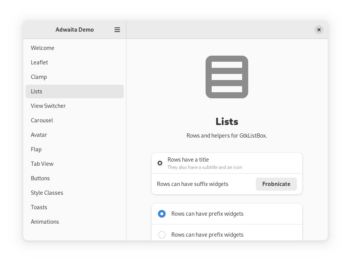Click the gear icon beside 'Rows have a title'
Image resolution: width=351 pixels, height=266 pixels.
coord(160,163)
